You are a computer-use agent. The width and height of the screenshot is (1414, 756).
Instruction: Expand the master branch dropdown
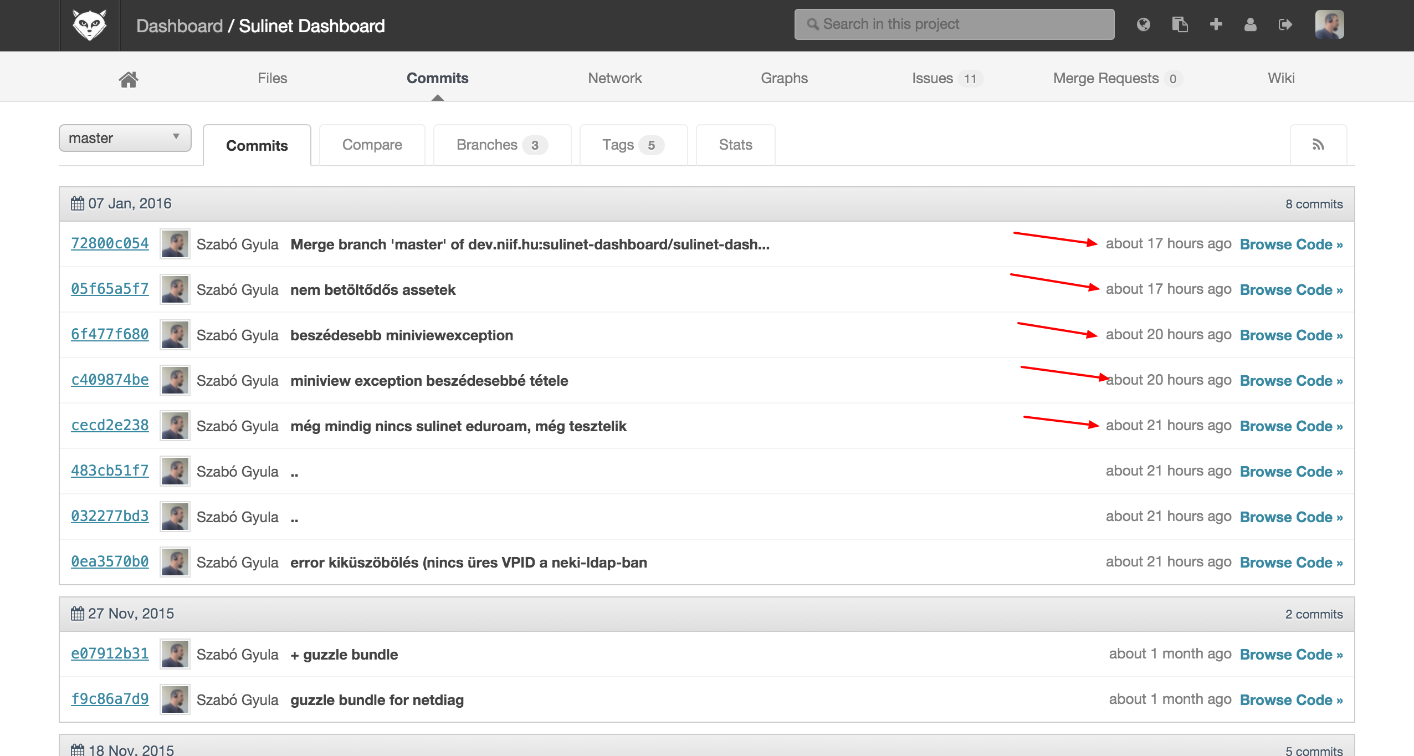[x=125, y=138]
